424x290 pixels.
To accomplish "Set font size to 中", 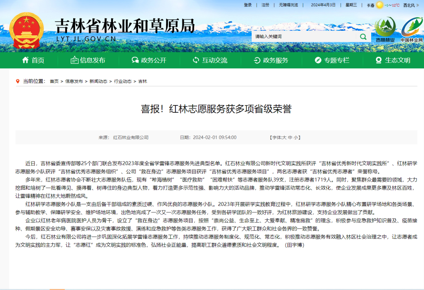I will tap(290, 138).
